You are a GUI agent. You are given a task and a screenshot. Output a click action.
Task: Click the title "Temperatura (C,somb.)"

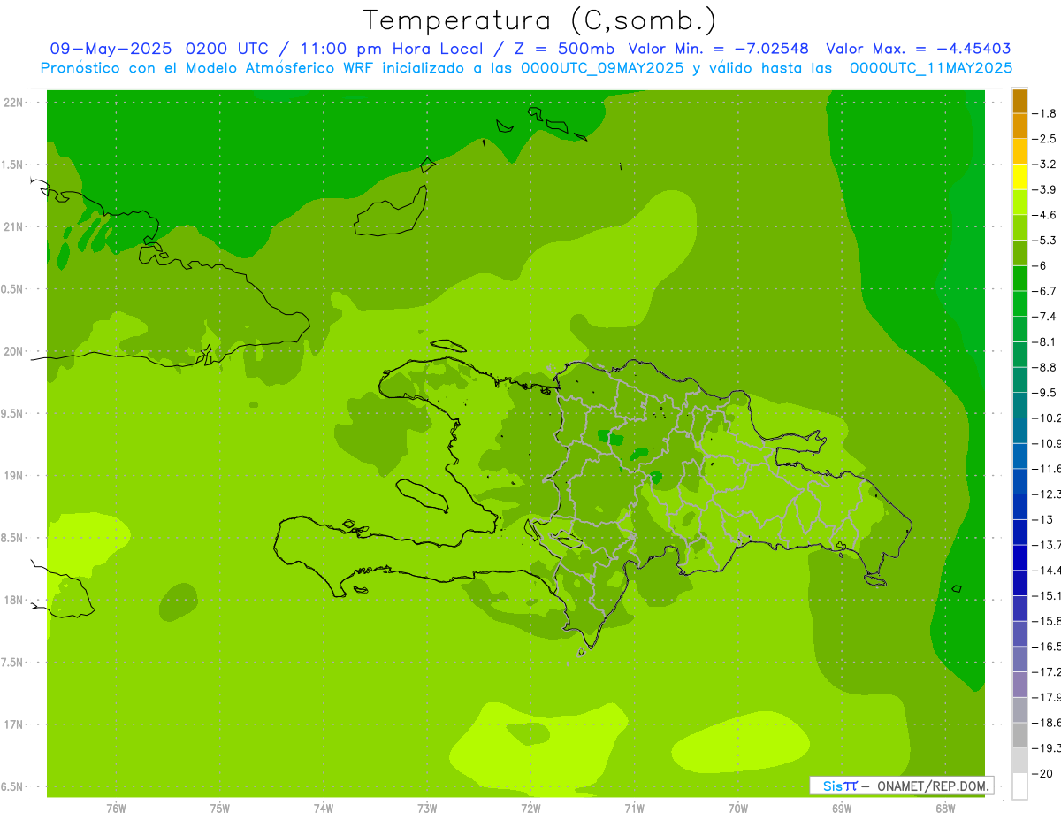click(540, 20)
